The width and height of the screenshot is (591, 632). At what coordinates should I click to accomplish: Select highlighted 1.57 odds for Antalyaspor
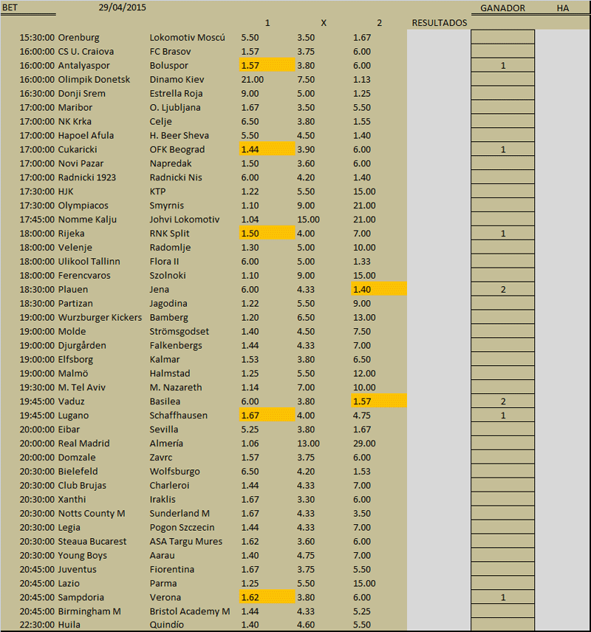[267, 65]
